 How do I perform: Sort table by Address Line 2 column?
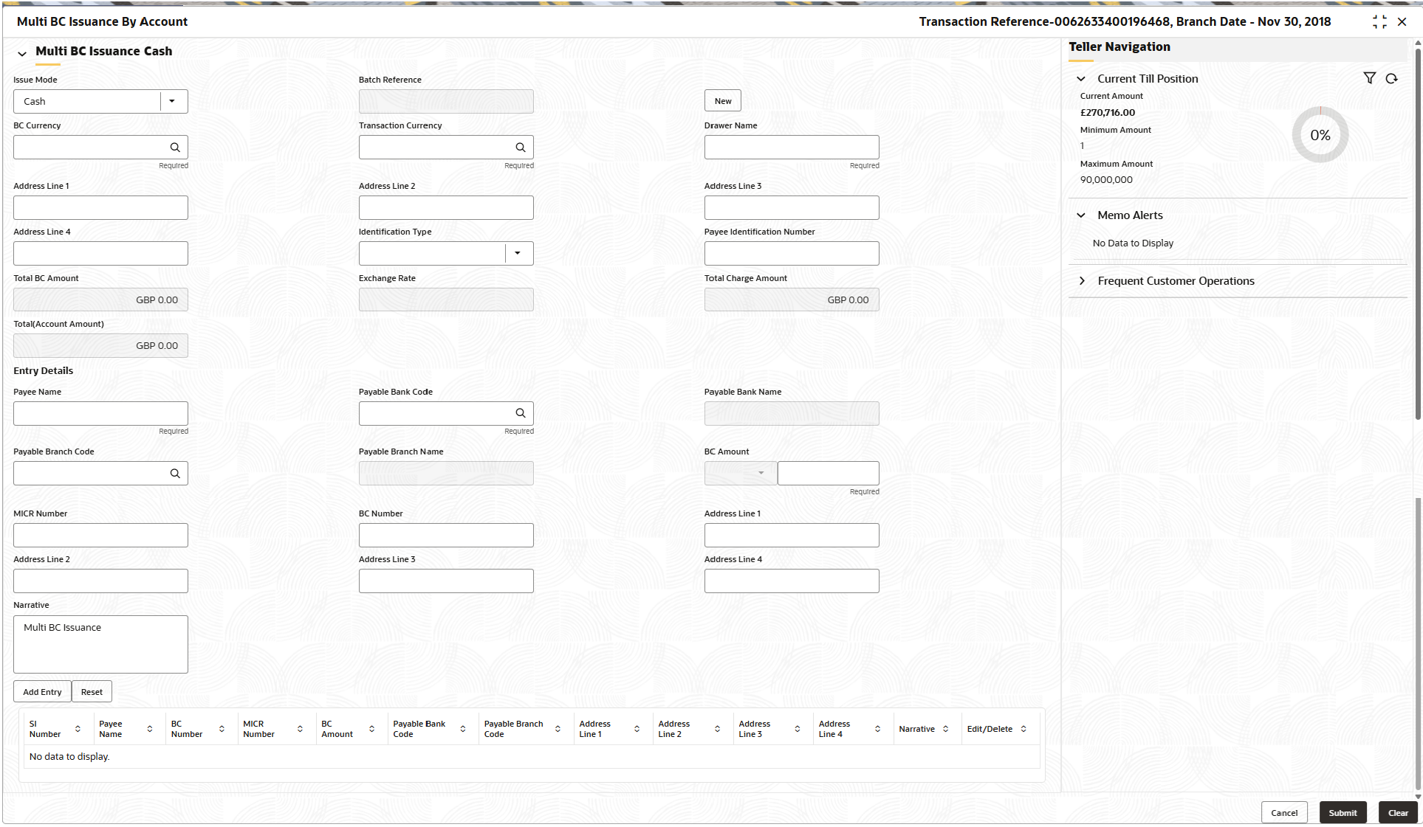click(x=717, y=729)
